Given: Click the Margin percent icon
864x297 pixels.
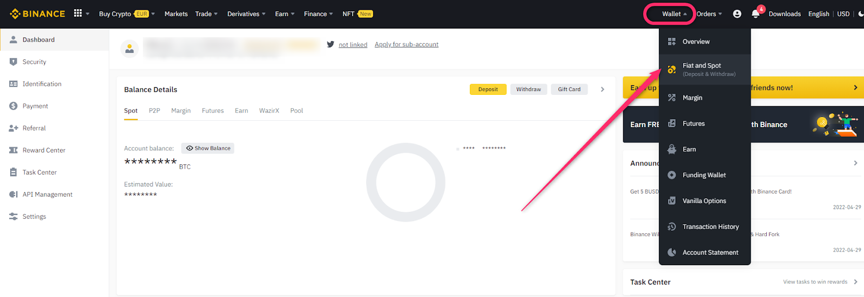Looking at the screenshot, I should [x=672, y=98].
